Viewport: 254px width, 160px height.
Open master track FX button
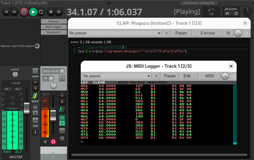click(x=35, y=108)
